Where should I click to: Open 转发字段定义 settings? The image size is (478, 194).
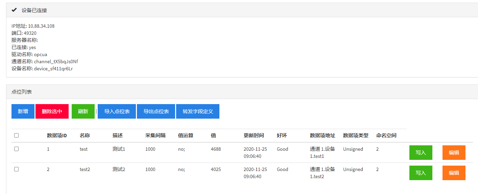(x=198, y=111)
